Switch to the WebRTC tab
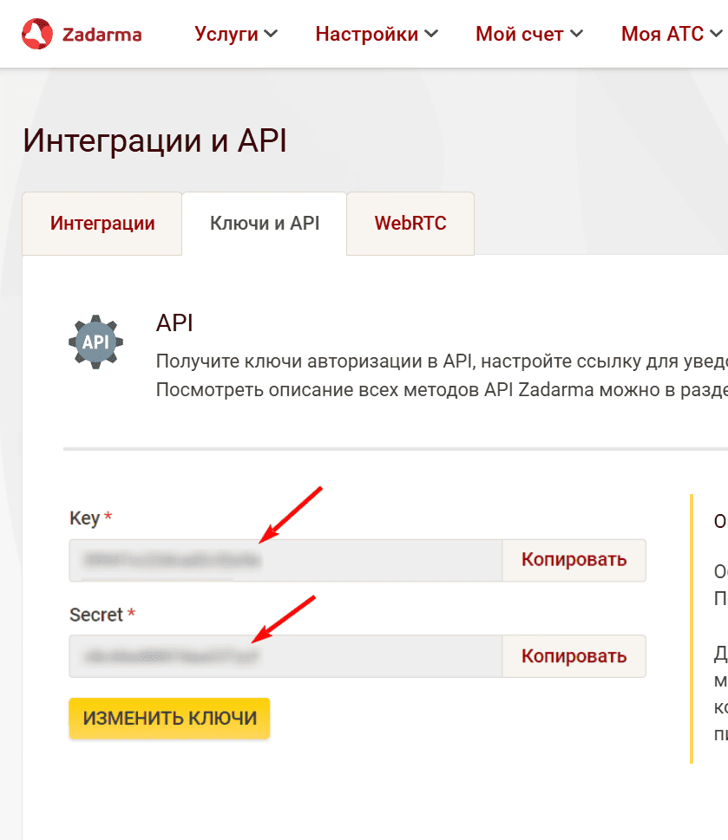Image resolution: width=728 pixels, height=840 pixels. (410, 224)
